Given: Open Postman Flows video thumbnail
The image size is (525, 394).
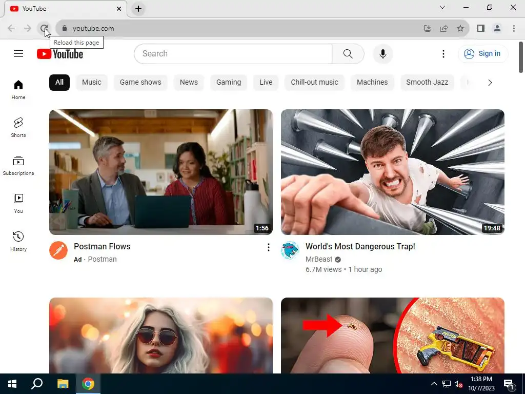Looking at the screenshot, I should pyautogui.click(x=160, y=172).
